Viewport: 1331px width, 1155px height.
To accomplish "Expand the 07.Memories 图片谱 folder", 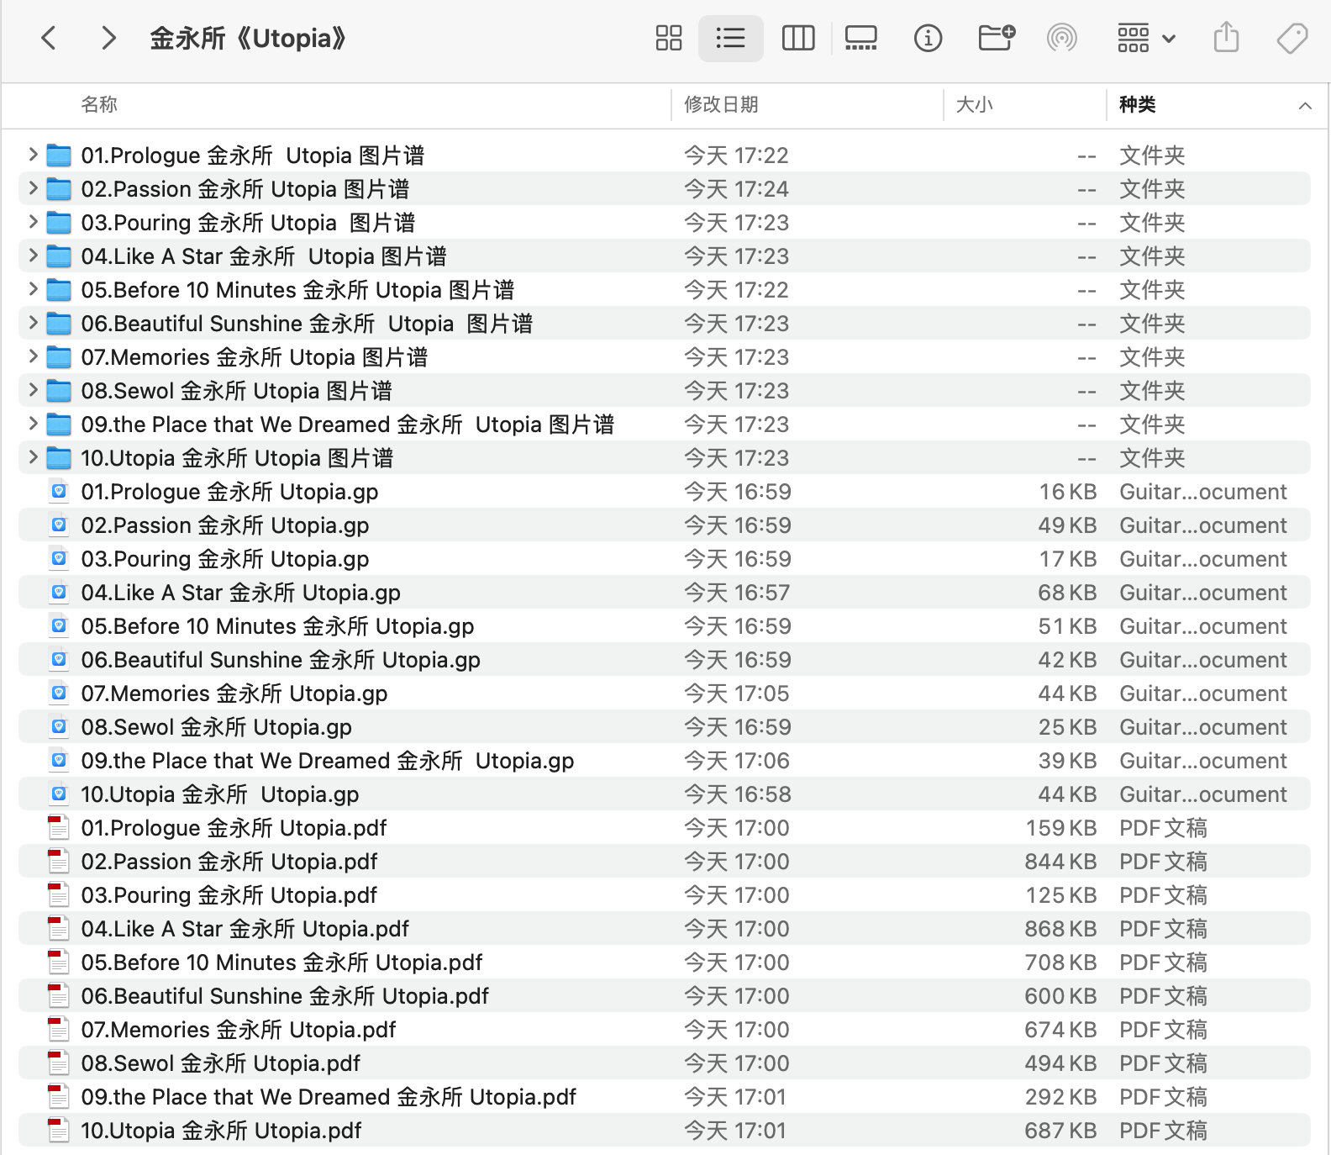I will click(33, 356).
